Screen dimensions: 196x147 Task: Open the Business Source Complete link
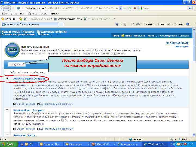tap(29, 110)
